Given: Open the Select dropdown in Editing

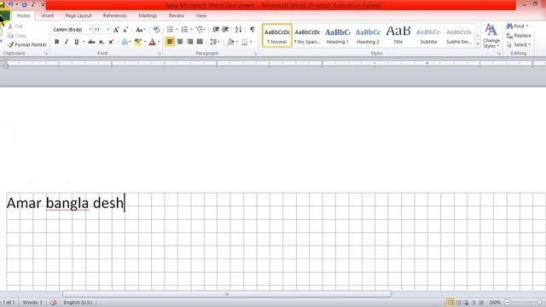Looking at the screenshot, I should (x=519, y=44).
